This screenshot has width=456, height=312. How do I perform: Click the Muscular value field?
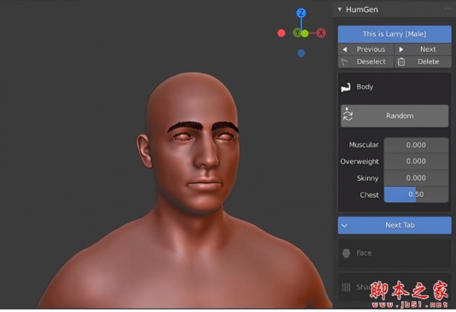[416, 145]
